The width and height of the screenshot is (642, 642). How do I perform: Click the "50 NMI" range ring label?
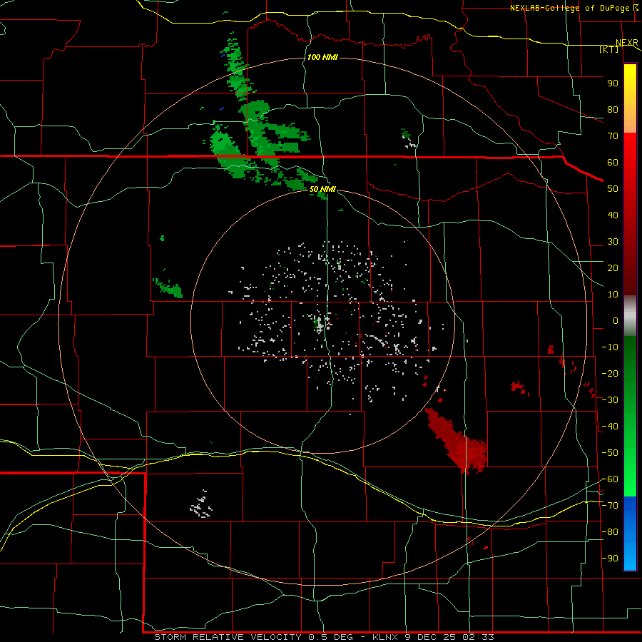[322, 189]
